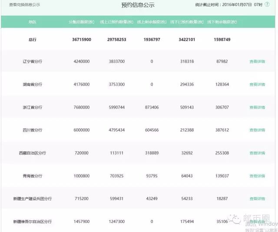The image size is (278, 232).
Task: Select the 新疆生产建设兵团分行 row label
Action: [x=32, y=199]
